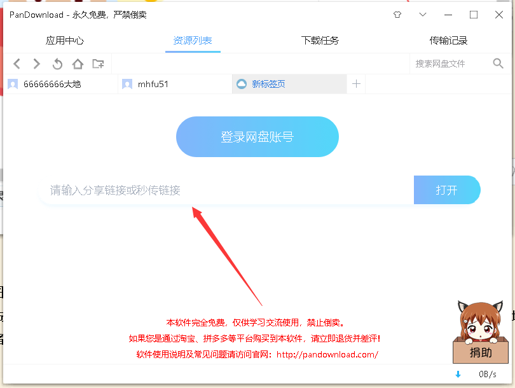Viewport: 515px width, 388px height.
Task: Maximize the PanDownload window
Action: click(x=473, y=15)
